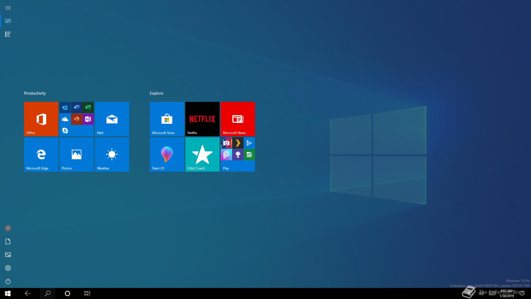Screen dimensions: 531x299
Task: Open the Power options menu
Action: (8, 281)
